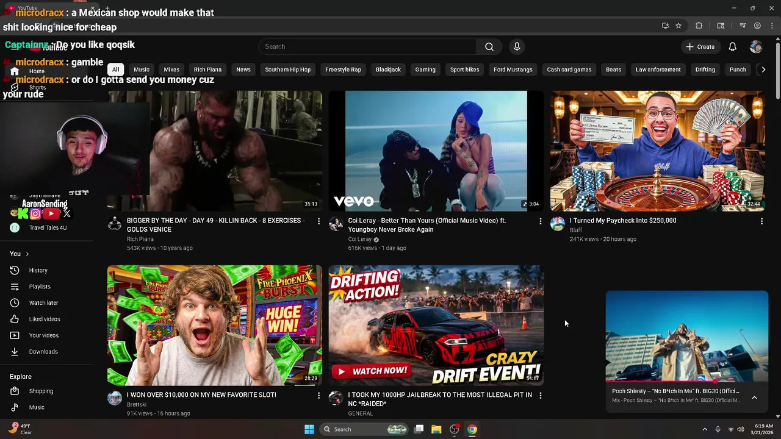Expand the Pooh Shiesty miniplayer with chevron
Image resolution: width=781 pixels, height=439 pixels.
point(754,398)
